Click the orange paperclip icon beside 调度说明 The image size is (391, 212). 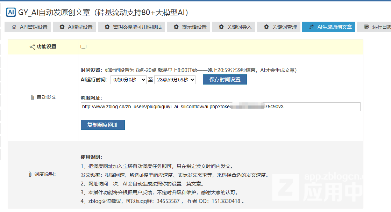tap(30, 174)
